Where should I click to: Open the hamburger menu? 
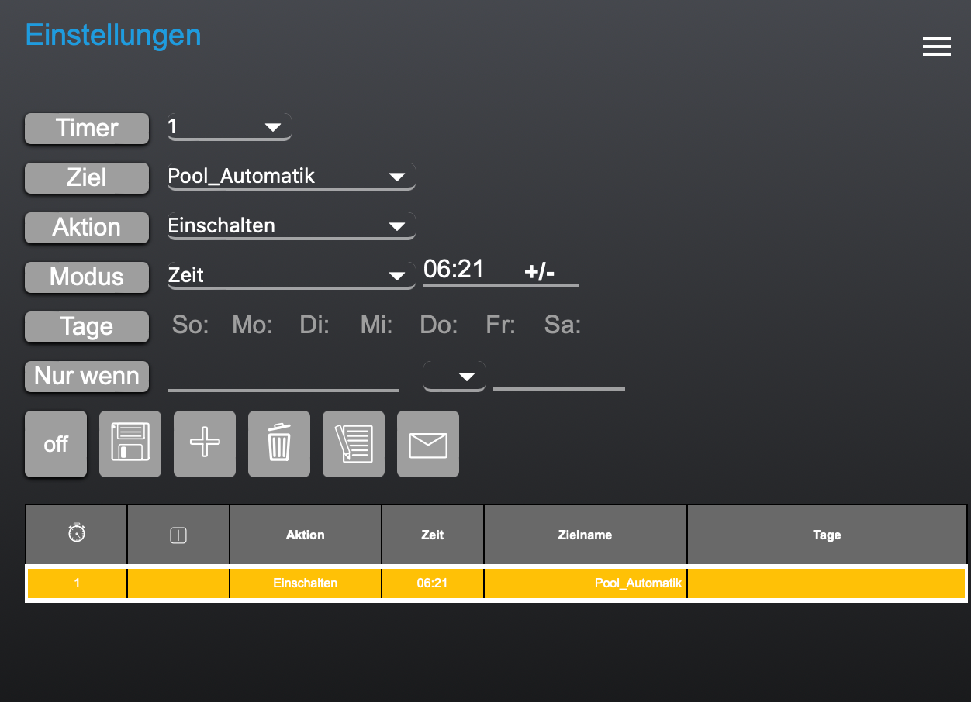(x=937, y=46)
